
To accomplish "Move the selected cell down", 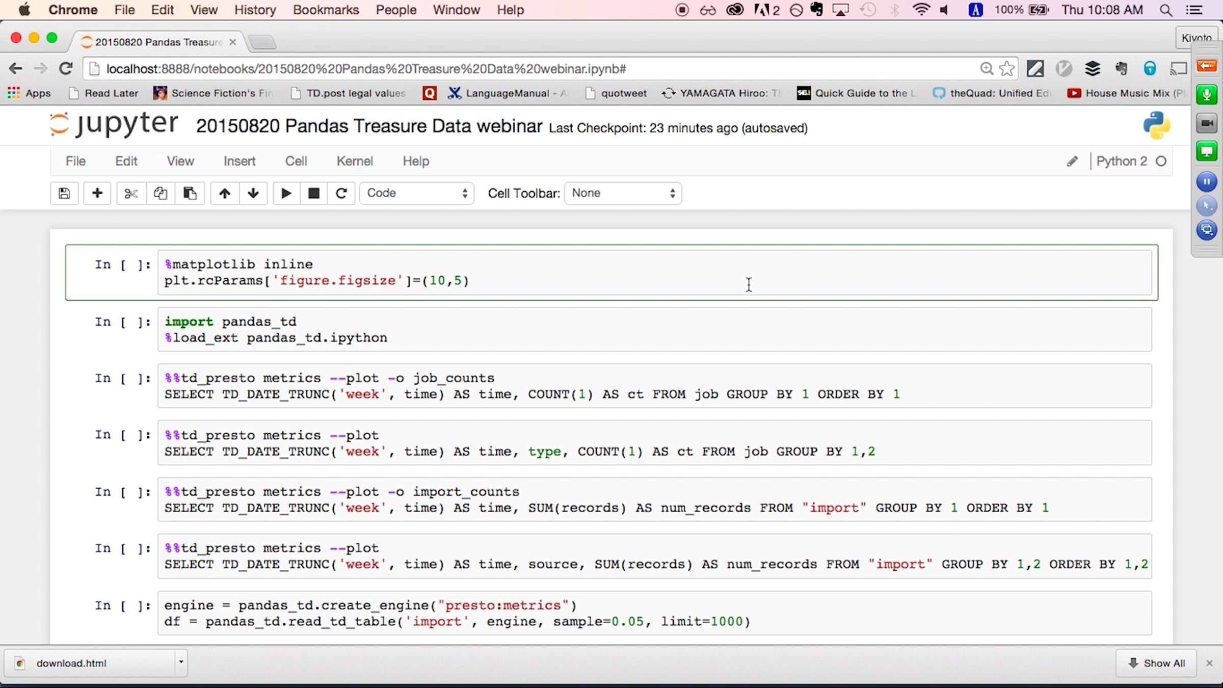I will pyautogui.click(x=253, y=193).
